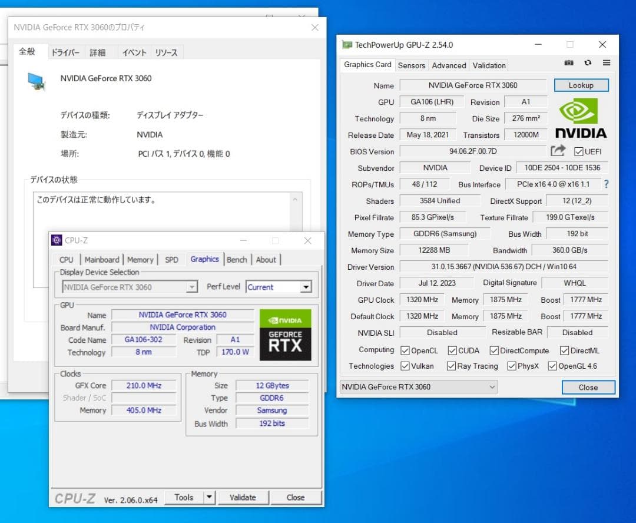This screenshot has width=636, height=523.
Task: Uncheck the UEFI checkbox in GPU-Z
Action: [x=578, y=151]
